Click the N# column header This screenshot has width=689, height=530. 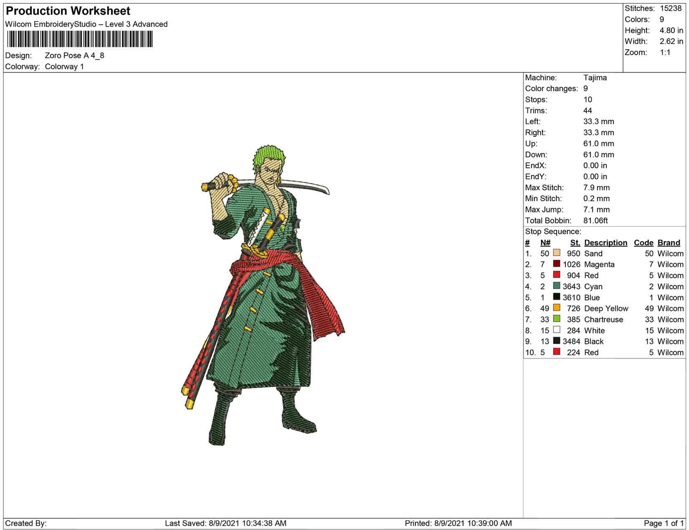coord(545,243)
